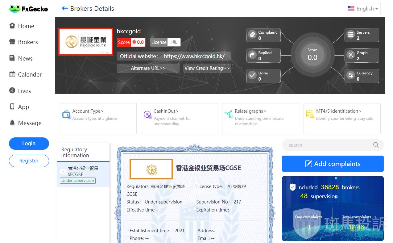Open the Servers stat icon
Image resolution: width=393 pixels, height=243 pixels.
(351, 35)
